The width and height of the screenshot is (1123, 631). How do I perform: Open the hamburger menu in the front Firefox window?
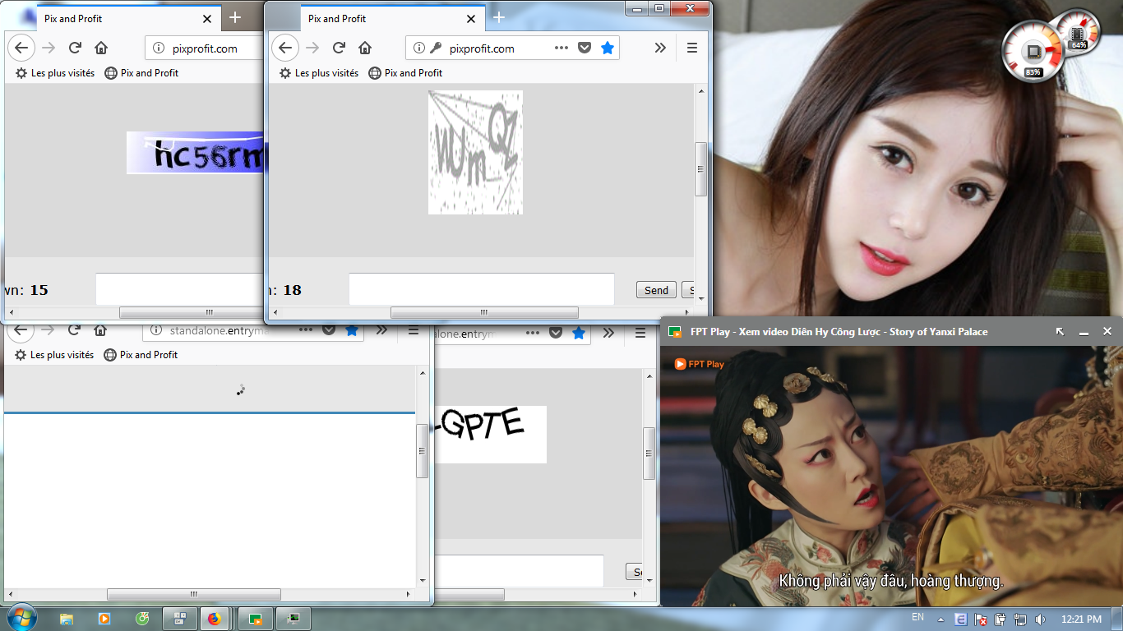(x=691, y=48)
